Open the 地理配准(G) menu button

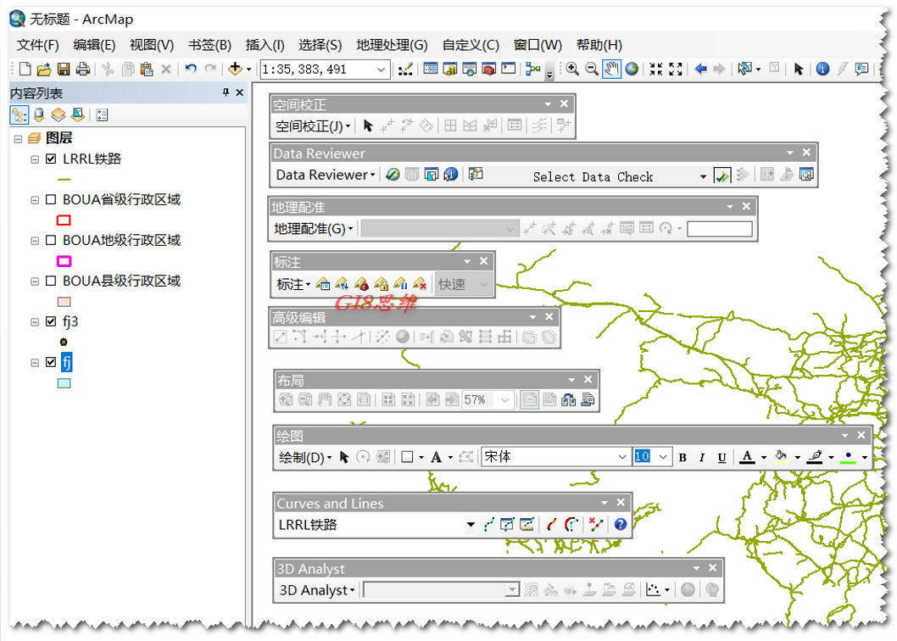[314, 229]
